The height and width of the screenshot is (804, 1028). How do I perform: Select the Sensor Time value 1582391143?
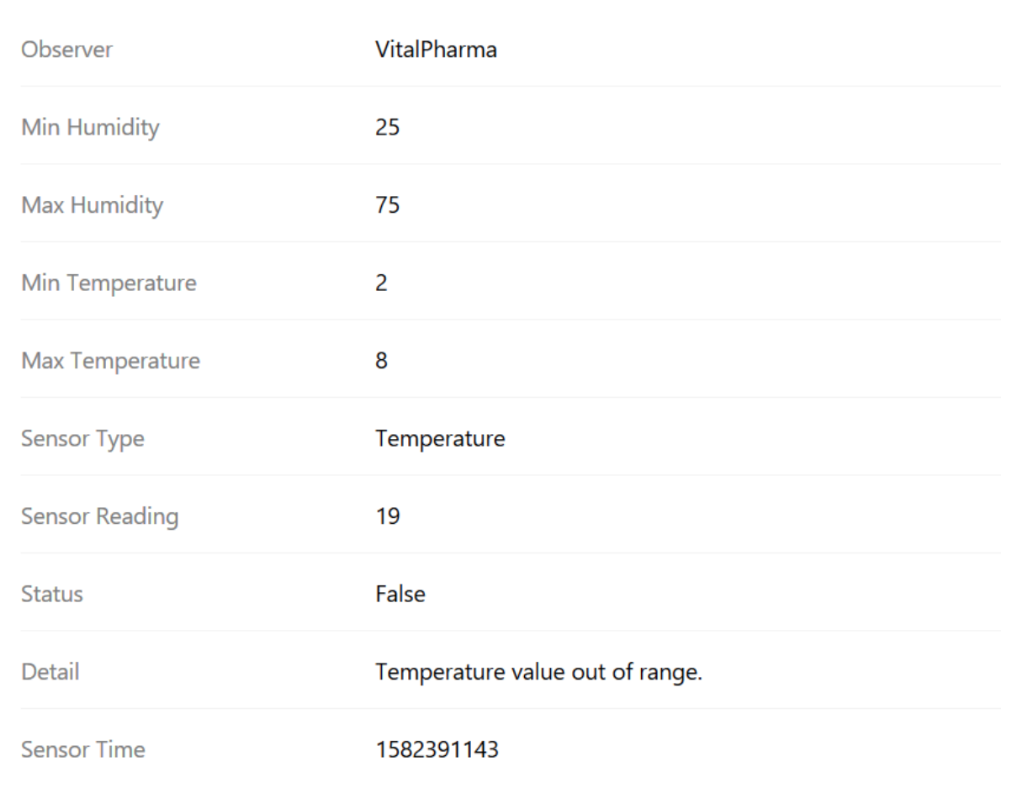[437, 749]
